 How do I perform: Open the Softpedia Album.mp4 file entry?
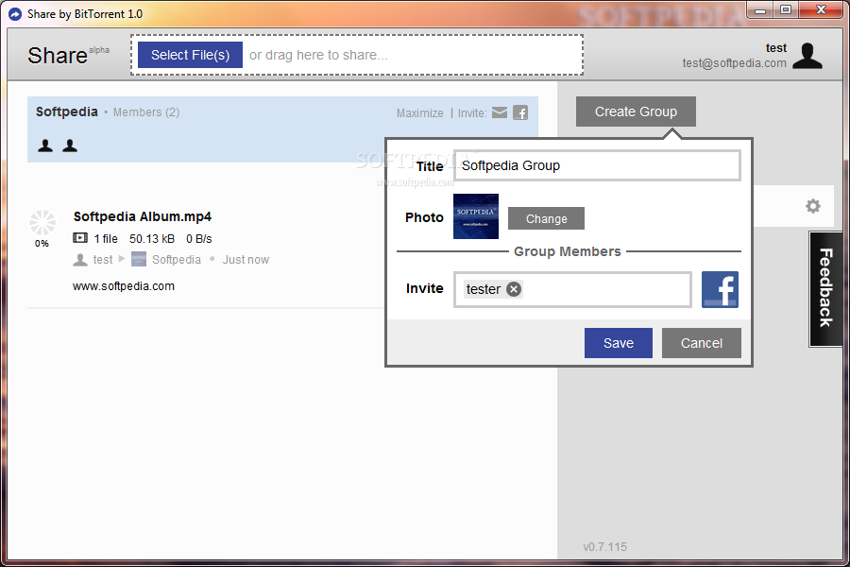click(x=143, y=216)
